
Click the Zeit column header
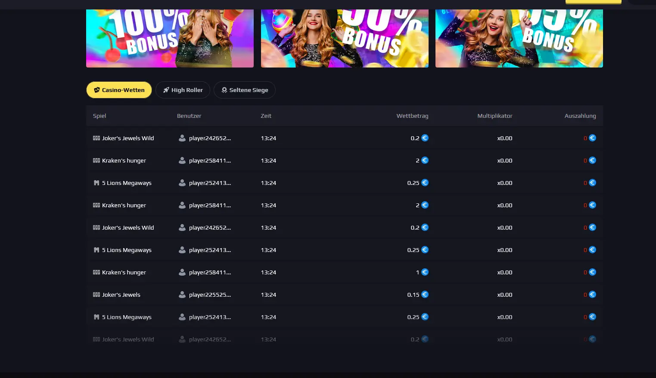(x=266, y=116)
